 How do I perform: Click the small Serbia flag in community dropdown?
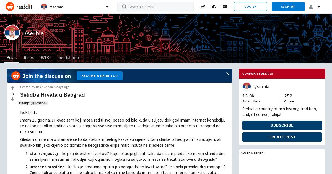click(x=44, y=7)
